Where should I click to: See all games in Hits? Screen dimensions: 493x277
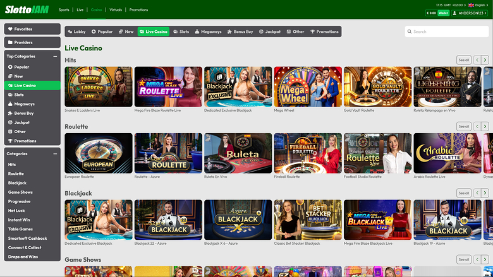pos(464,60)
